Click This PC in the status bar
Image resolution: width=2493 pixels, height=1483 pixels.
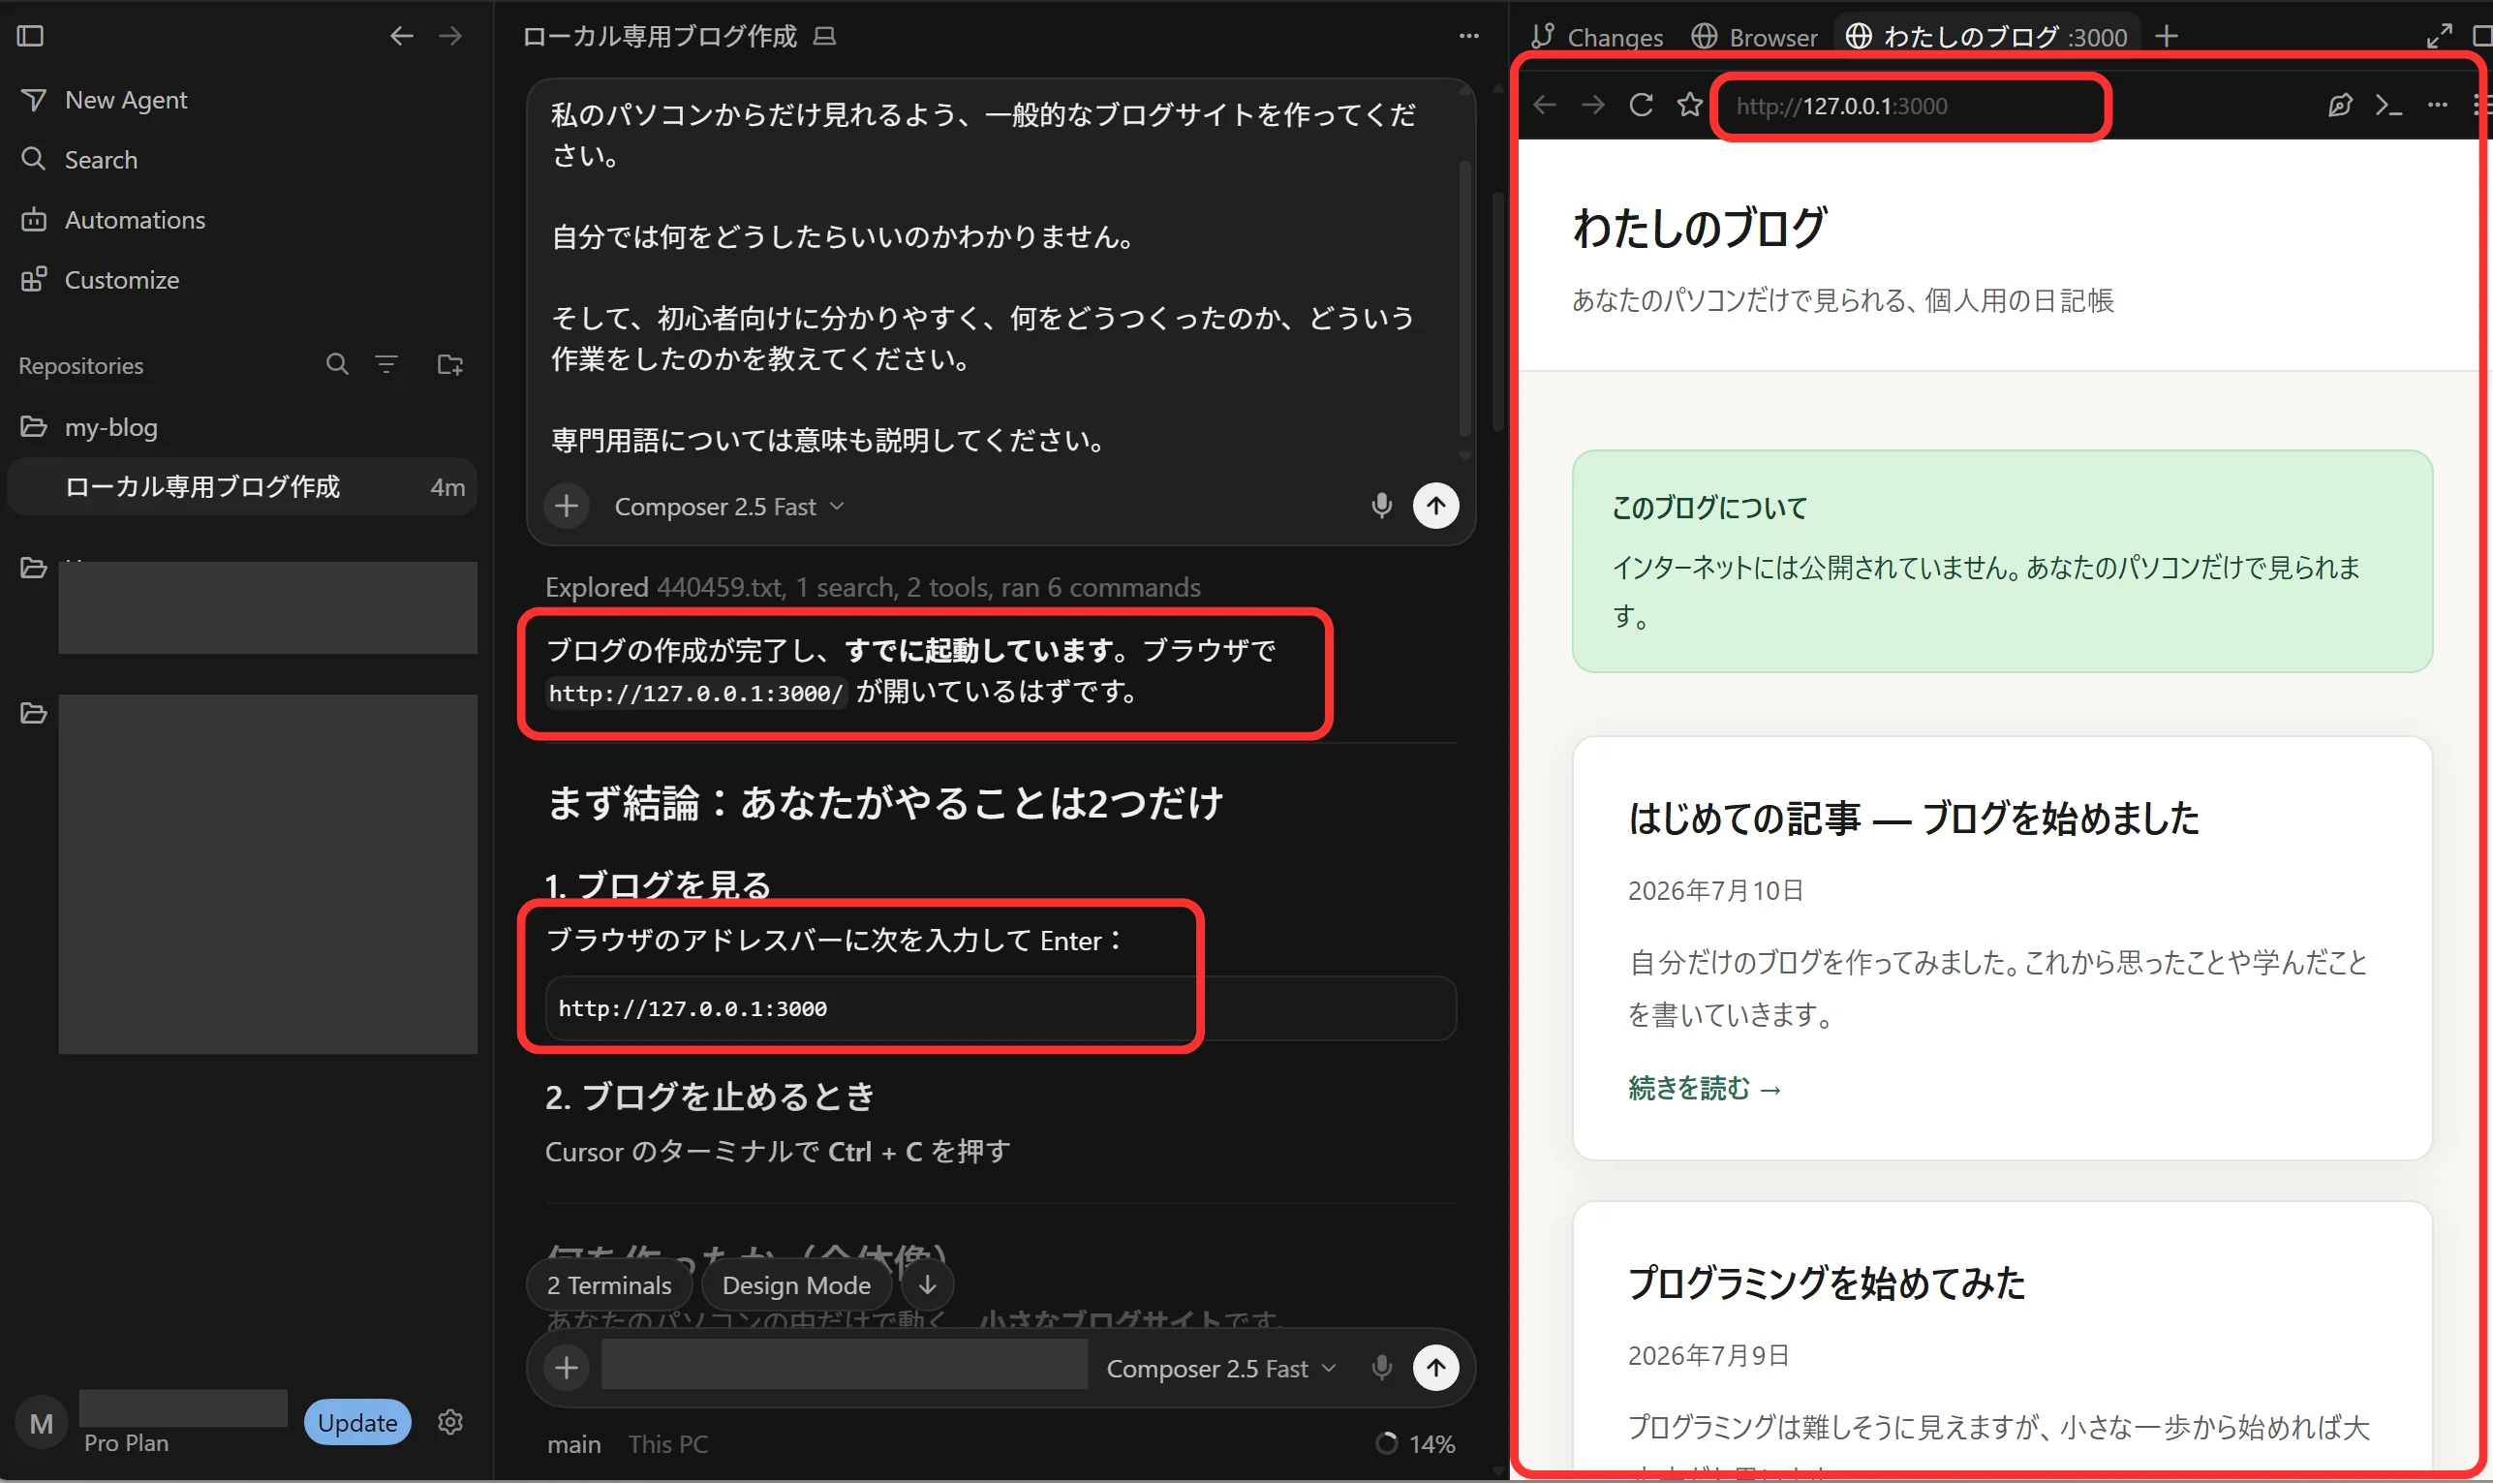click(667, 1444)
